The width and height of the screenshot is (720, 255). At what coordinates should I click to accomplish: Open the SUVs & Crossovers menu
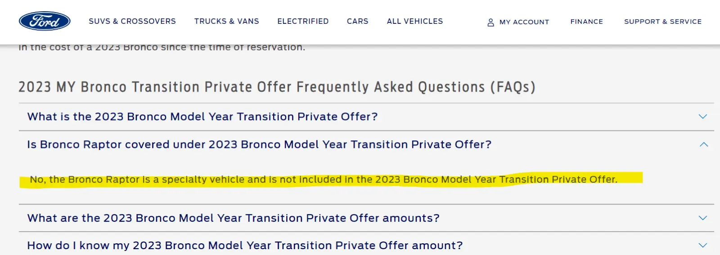coord(132,21)
